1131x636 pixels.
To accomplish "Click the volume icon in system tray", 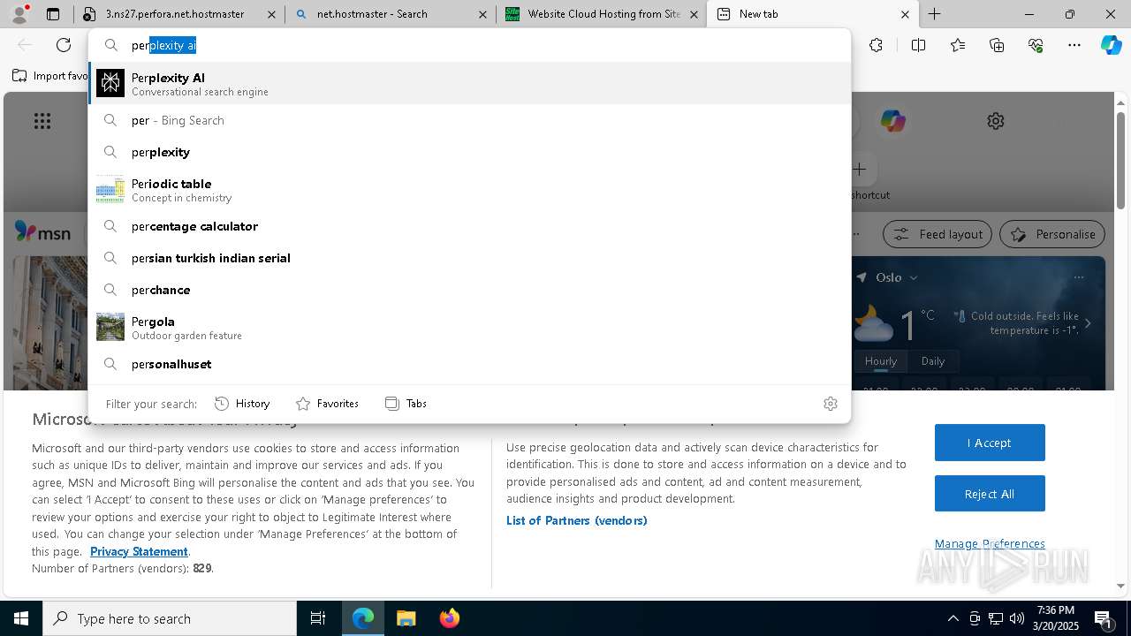I will 1017,618.
